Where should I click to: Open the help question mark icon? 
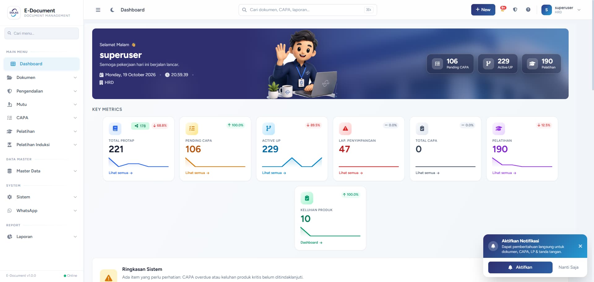[x=528, y=10]
